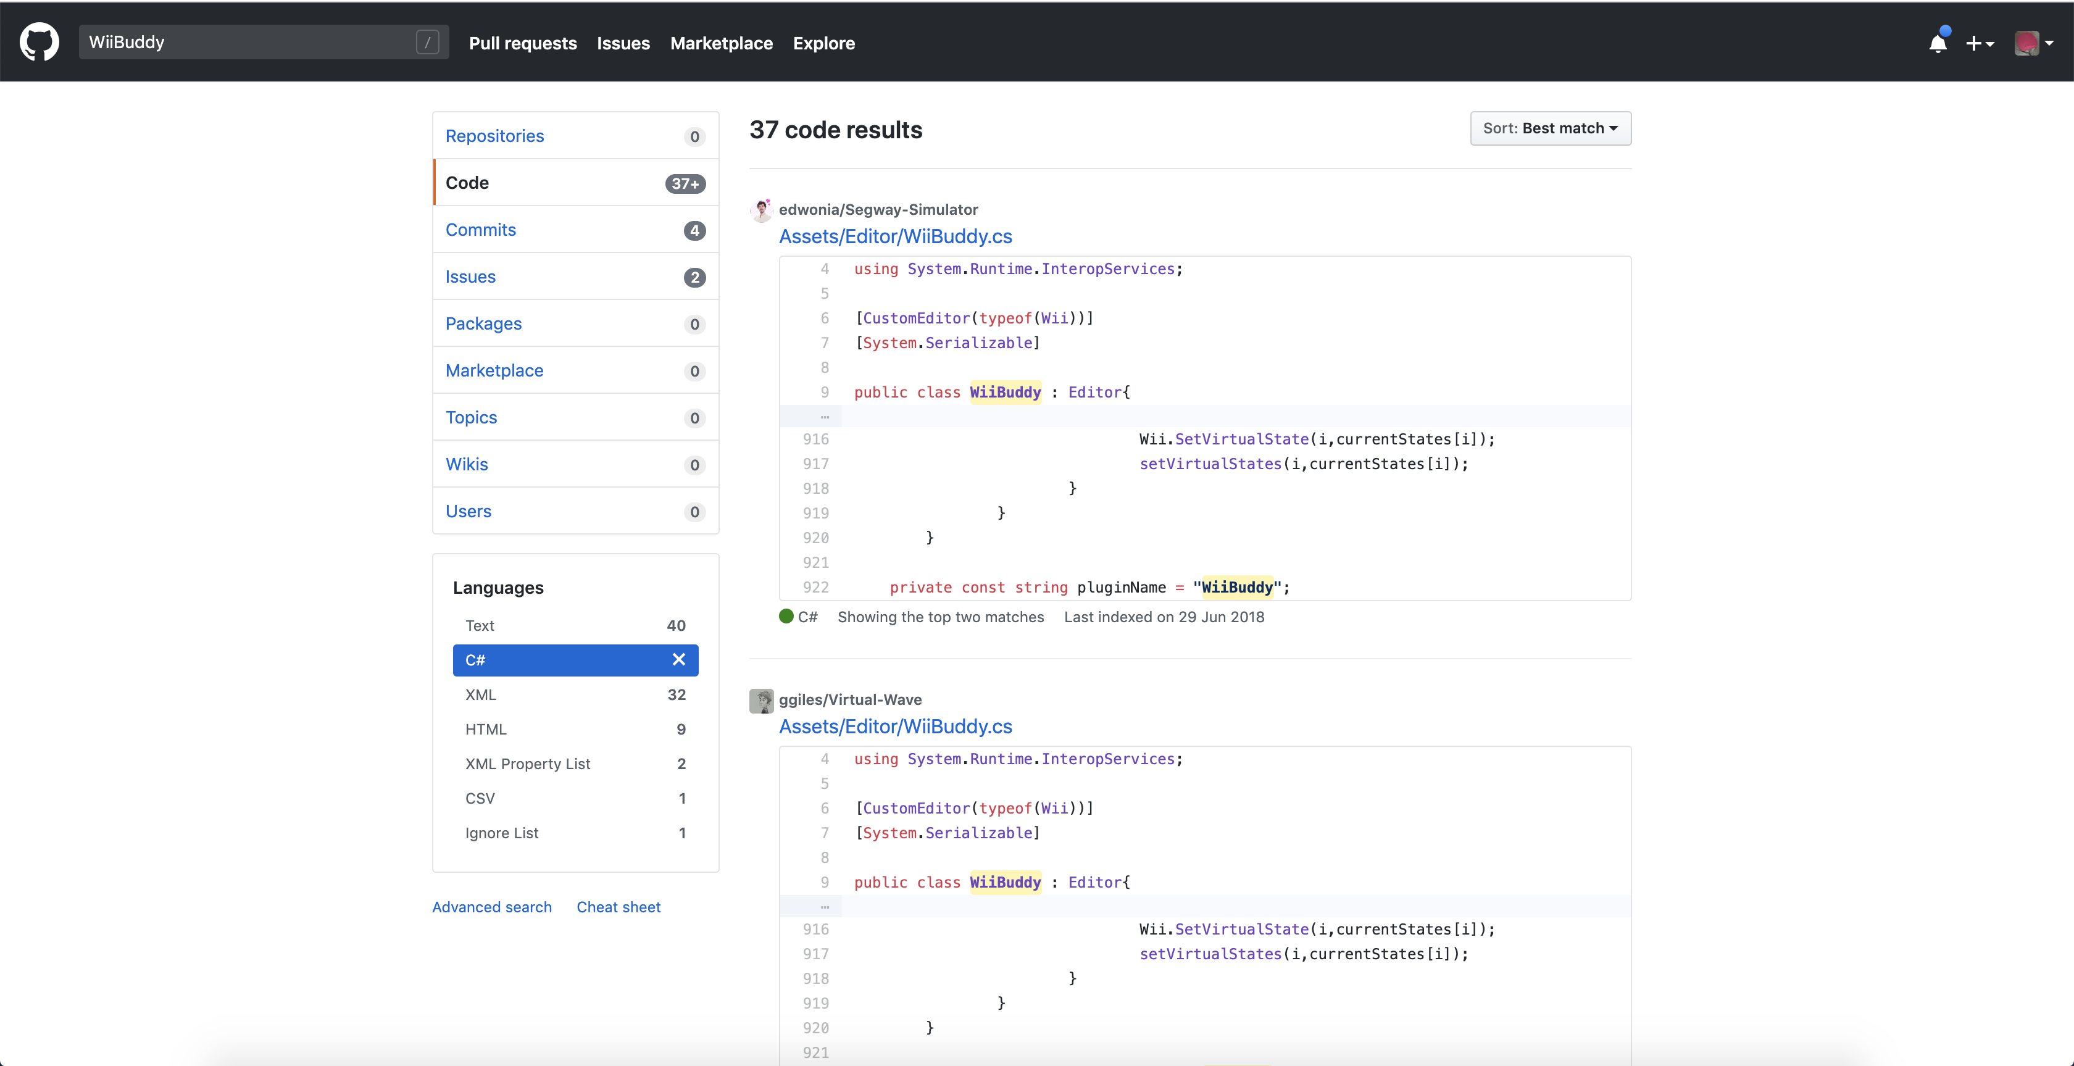Open the Advanced search link
Image resolution: width=2074 pixels, height=1066 pixels.
pos(492,907)
